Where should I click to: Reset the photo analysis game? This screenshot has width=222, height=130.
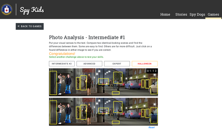[152, 127]
